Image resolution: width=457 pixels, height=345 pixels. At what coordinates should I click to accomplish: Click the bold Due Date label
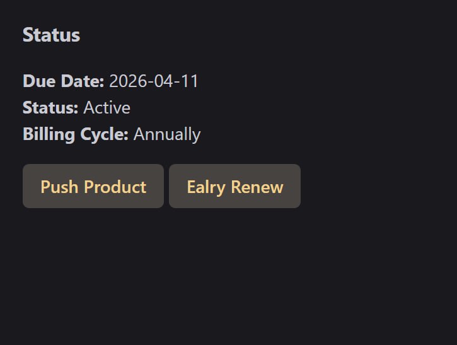(x=63, y=81)
